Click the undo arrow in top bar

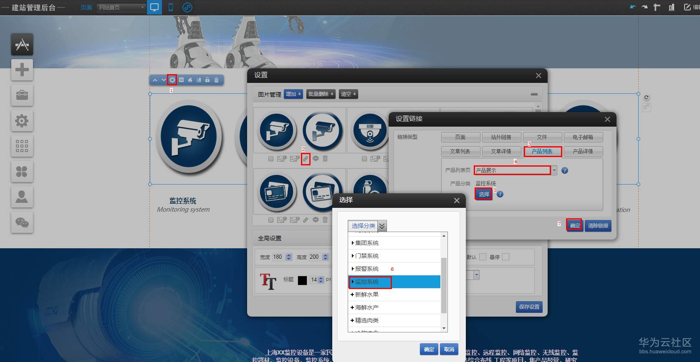tap(633, 7)
